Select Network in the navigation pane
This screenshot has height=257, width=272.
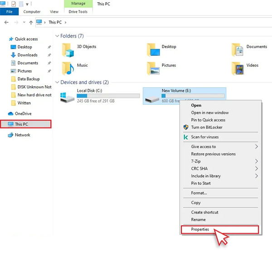[x=22, y=135]
